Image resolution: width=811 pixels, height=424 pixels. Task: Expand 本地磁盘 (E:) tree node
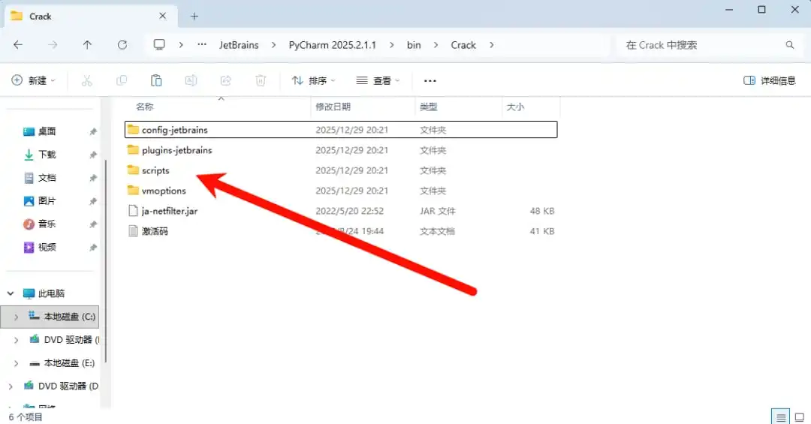[16, 363]
